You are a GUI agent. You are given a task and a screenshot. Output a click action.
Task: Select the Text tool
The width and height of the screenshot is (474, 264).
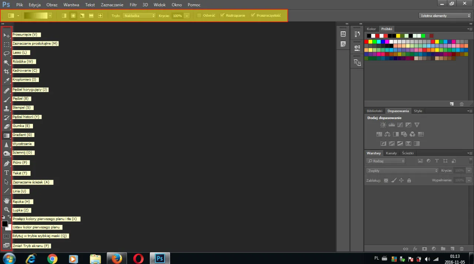click(6, 173)
